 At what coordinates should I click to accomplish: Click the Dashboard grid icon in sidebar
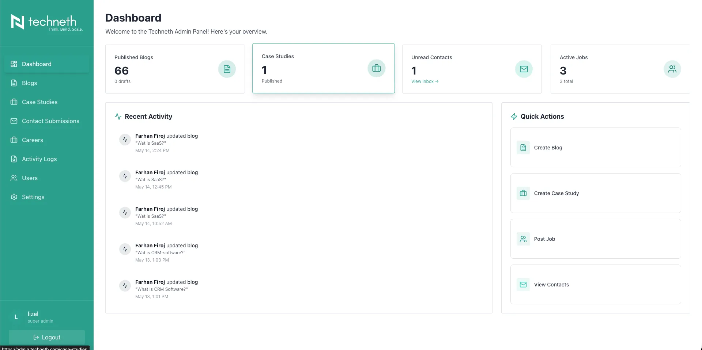tap(14, 64)
